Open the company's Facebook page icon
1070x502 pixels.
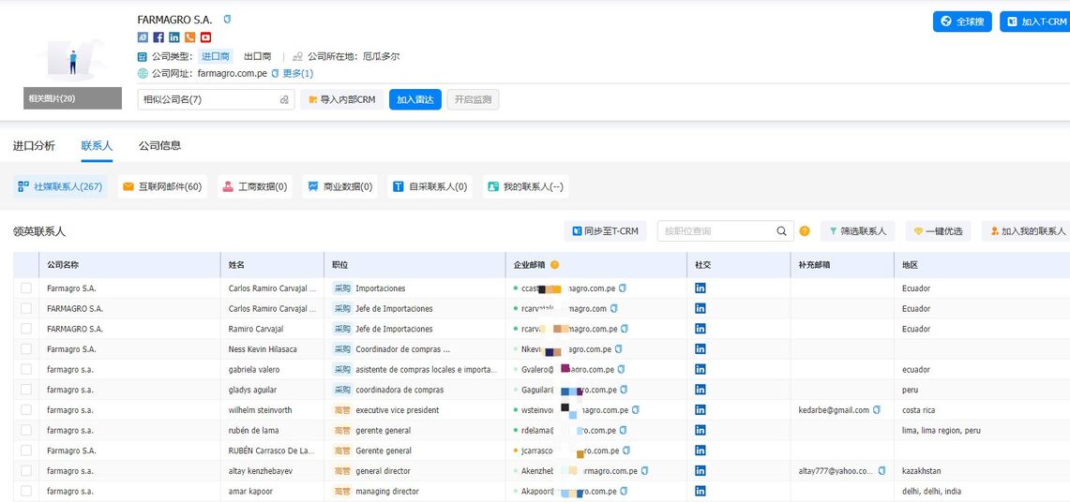click(x=158, y=37)
